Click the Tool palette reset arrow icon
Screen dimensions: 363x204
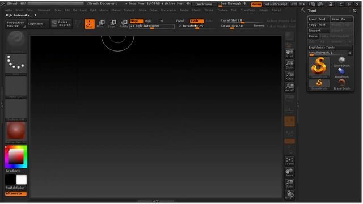tap(354, 11)
